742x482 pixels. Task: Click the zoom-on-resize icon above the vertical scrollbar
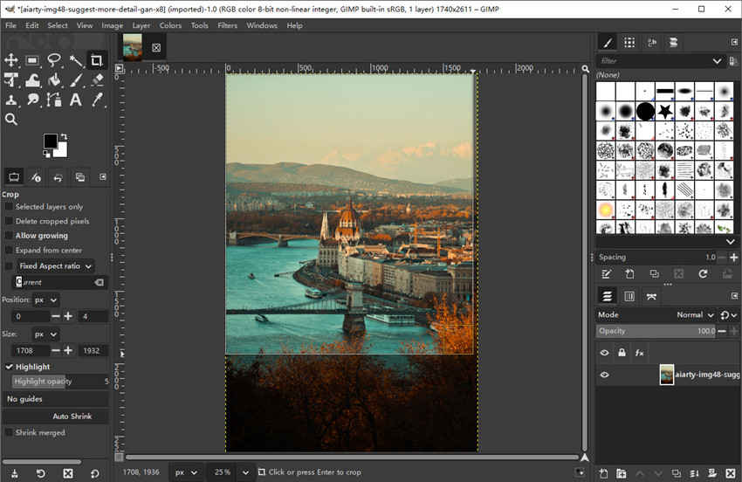[586, 69]
